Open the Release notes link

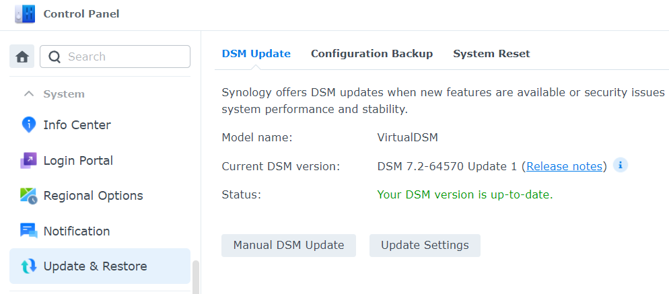tap(564, 166)
